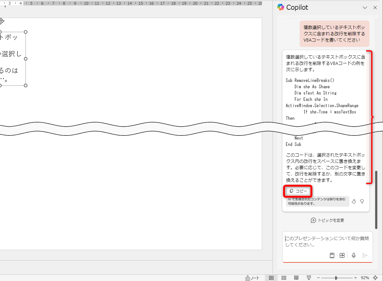
Task: Select Normal view in the status bar
Action: pyautogui.click(x=271, y=278)
